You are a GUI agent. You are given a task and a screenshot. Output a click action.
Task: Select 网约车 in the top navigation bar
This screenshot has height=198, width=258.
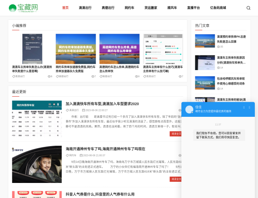129,8
